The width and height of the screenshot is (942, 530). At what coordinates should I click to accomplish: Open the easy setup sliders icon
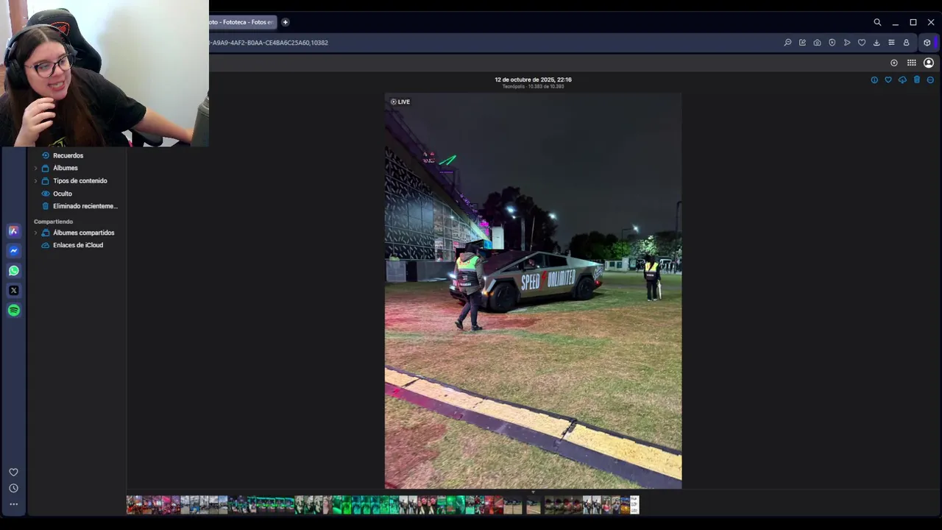pos(891,43)
